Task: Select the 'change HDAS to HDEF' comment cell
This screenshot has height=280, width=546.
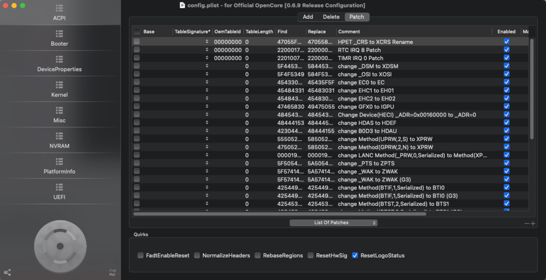Action: click(367, 123)
